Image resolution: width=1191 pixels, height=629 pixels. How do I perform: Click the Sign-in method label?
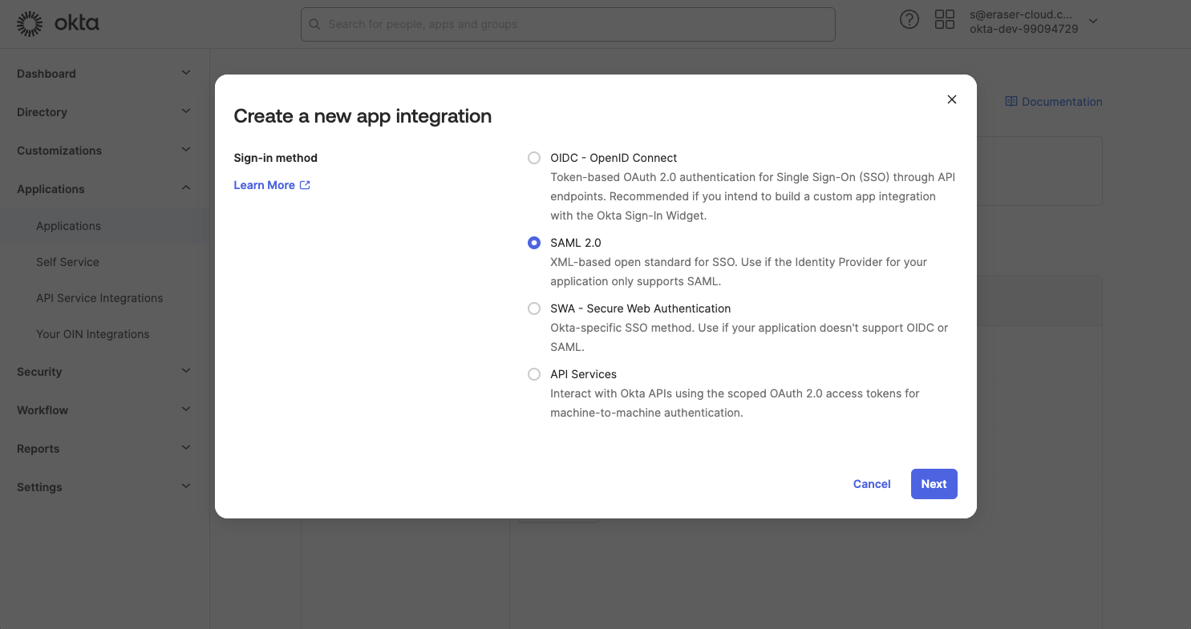pyautogui.click(x=276, y=158)
